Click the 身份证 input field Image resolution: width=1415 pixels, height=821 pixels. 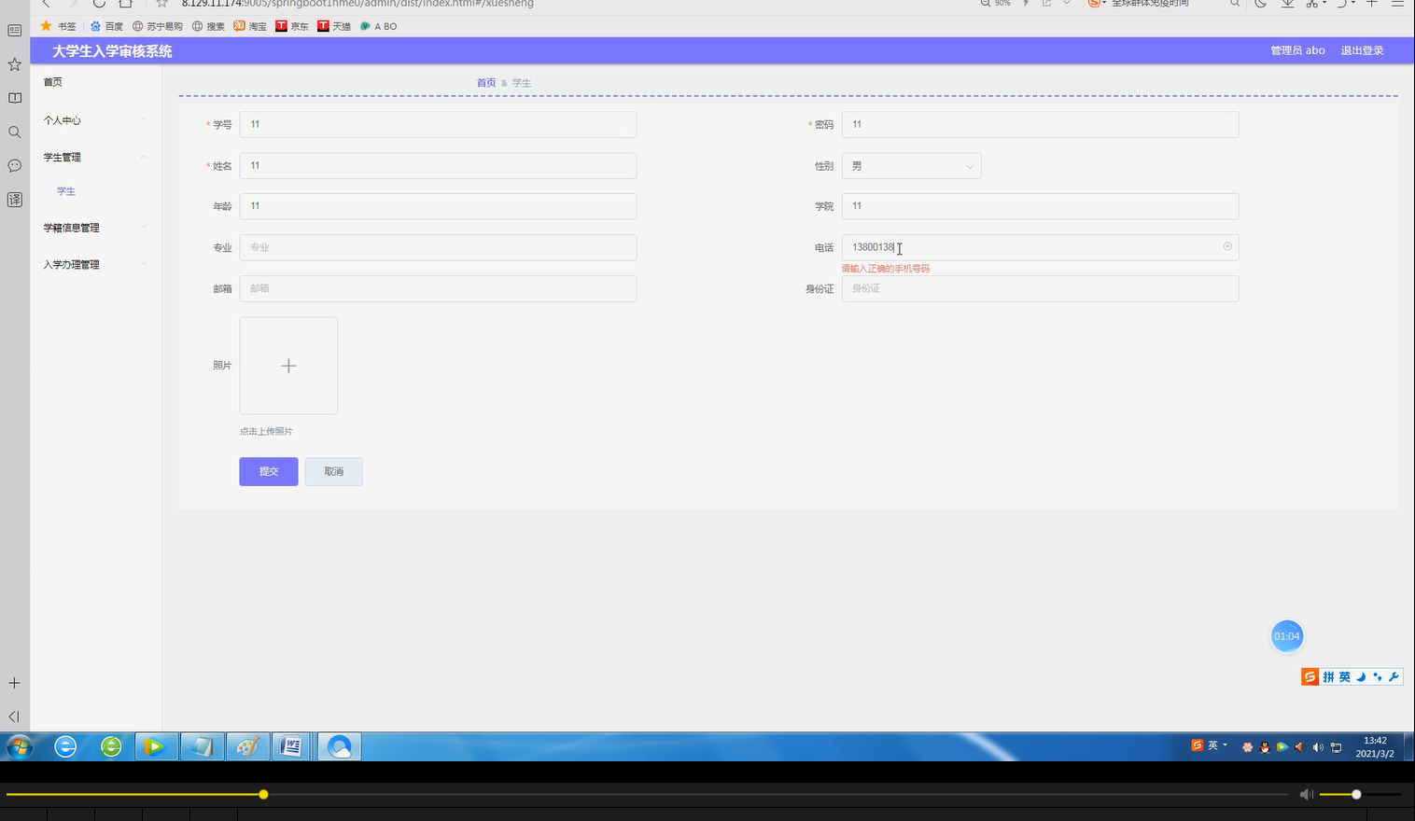tap(1040, 288)
